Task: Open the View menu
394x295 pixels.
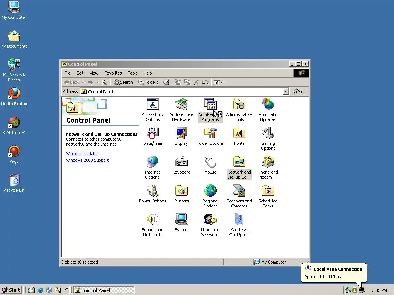Action: tap(94, 73)
